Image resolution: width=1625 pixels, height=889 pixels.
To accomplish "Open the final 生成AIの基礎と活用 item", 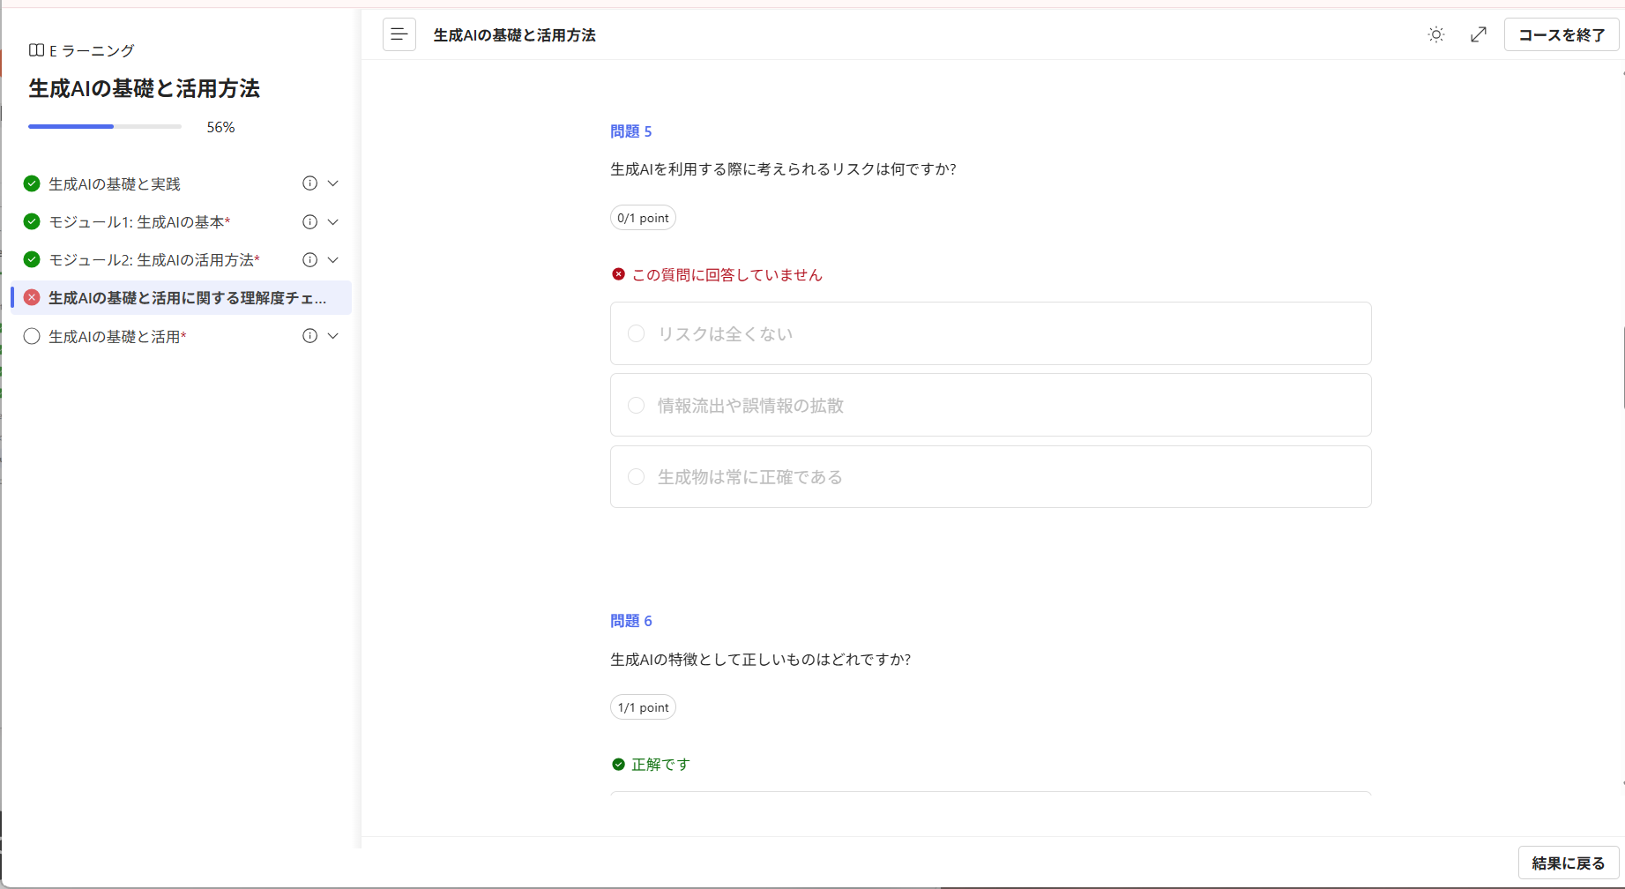I will click(117, 336).
